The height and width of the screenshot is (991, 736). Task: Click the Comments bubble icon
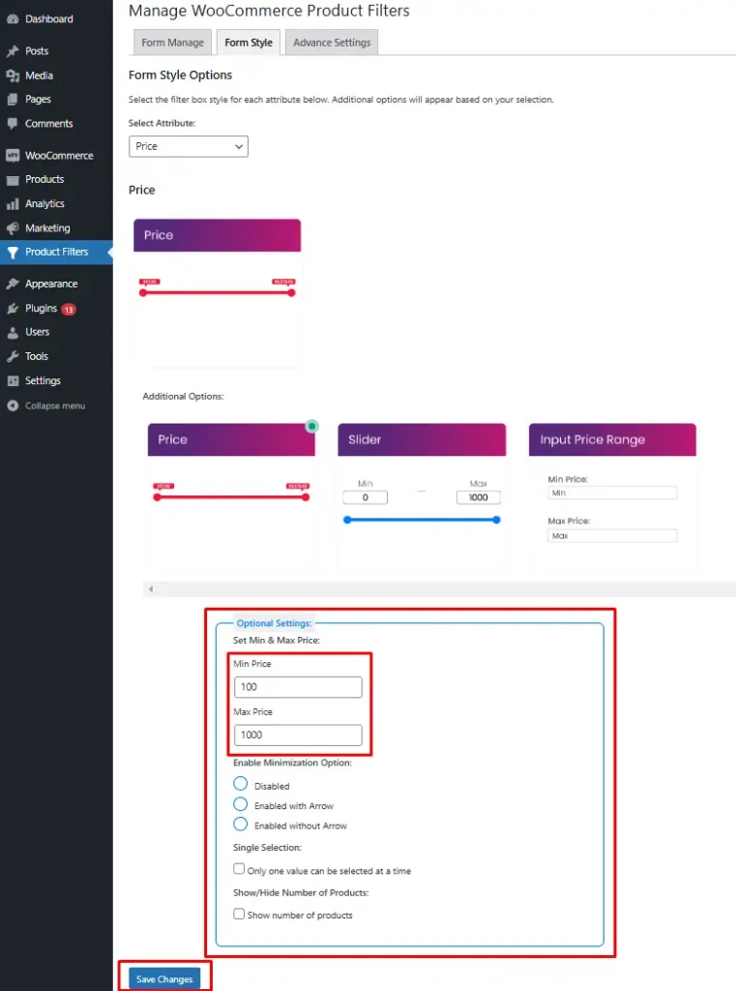pyautogui.click(x=13, y=124)
